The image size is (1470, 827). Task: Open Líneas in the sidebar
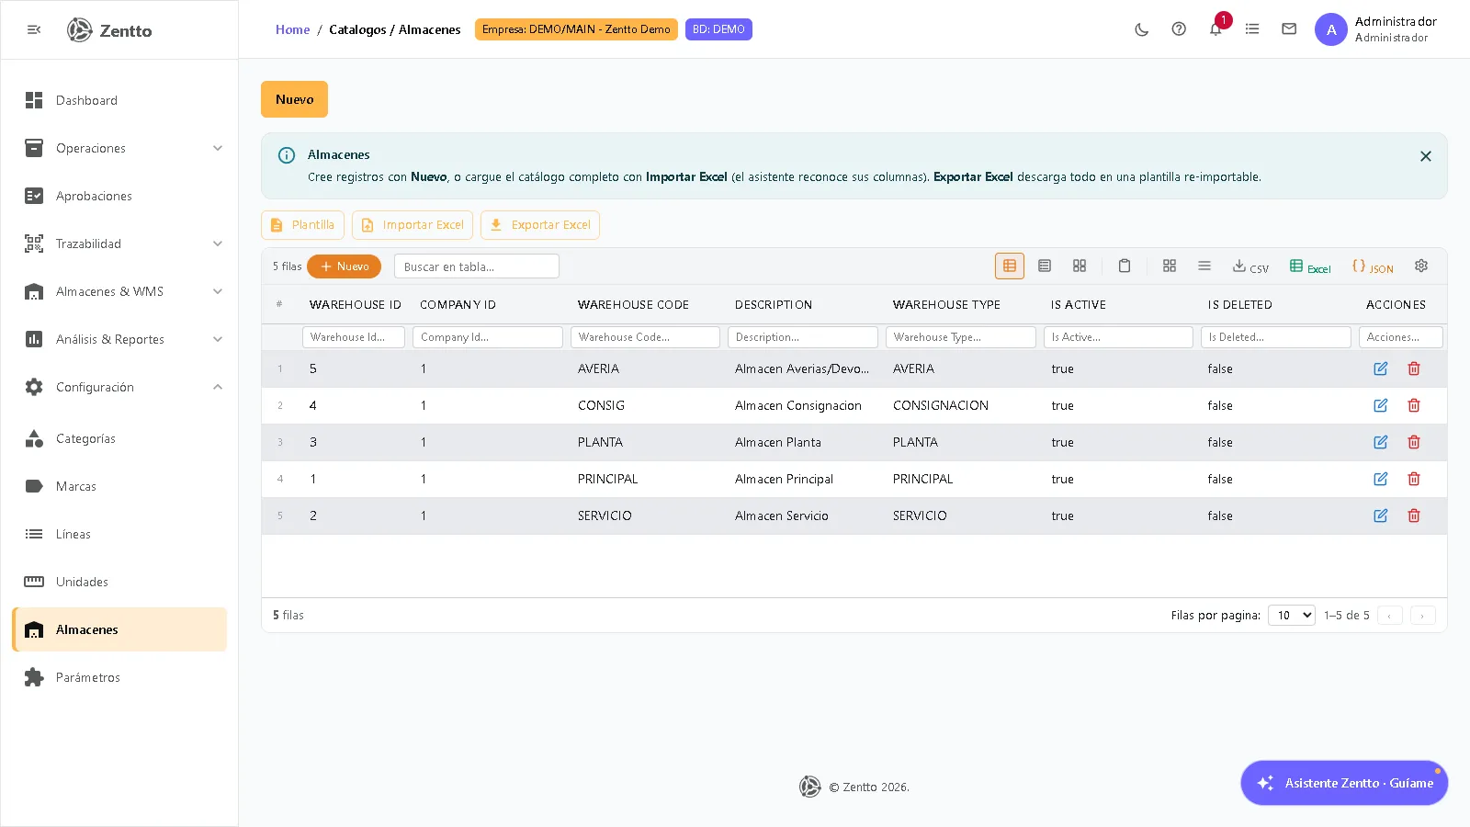119,534
